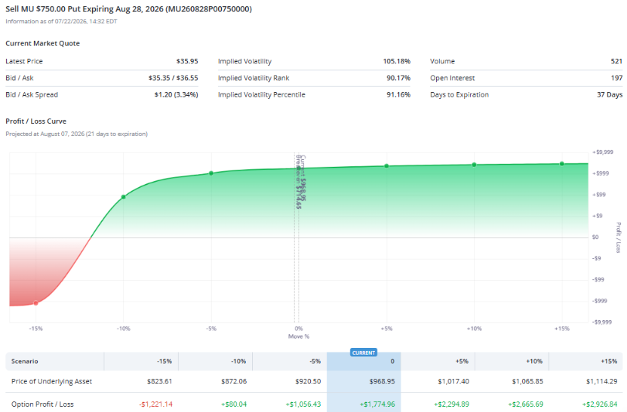Click the Implied Volatility Percentile label
This screenshot has height=412, width=627.
point(262,95)
